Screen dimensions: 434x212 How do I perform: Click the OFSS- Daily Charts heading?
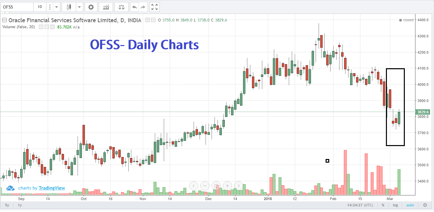coord(145,44)
